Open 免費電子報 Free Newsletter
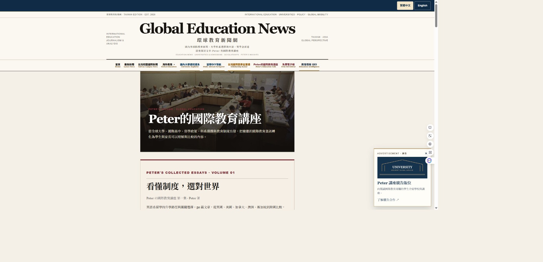This screenshot has height=262, width=543. tap(288, 65)
